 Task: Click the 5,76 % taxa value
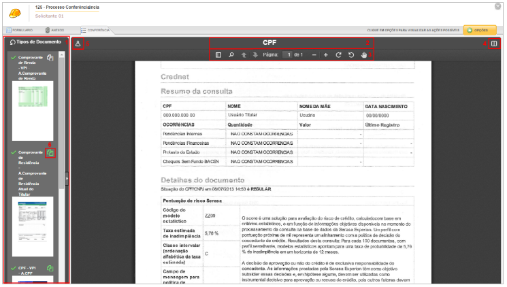point(212,233)
